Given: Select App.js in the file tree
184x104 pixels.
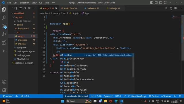Looking at the screenshot, I should point(21,36).
